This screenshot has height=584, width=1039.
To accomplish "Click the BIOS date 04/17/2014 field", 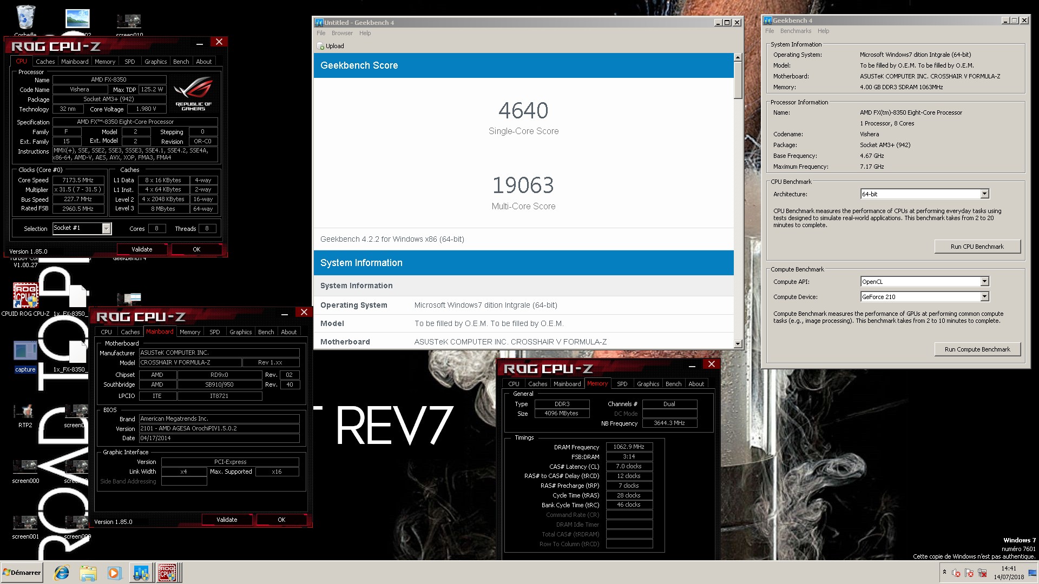I will (219, 438).
